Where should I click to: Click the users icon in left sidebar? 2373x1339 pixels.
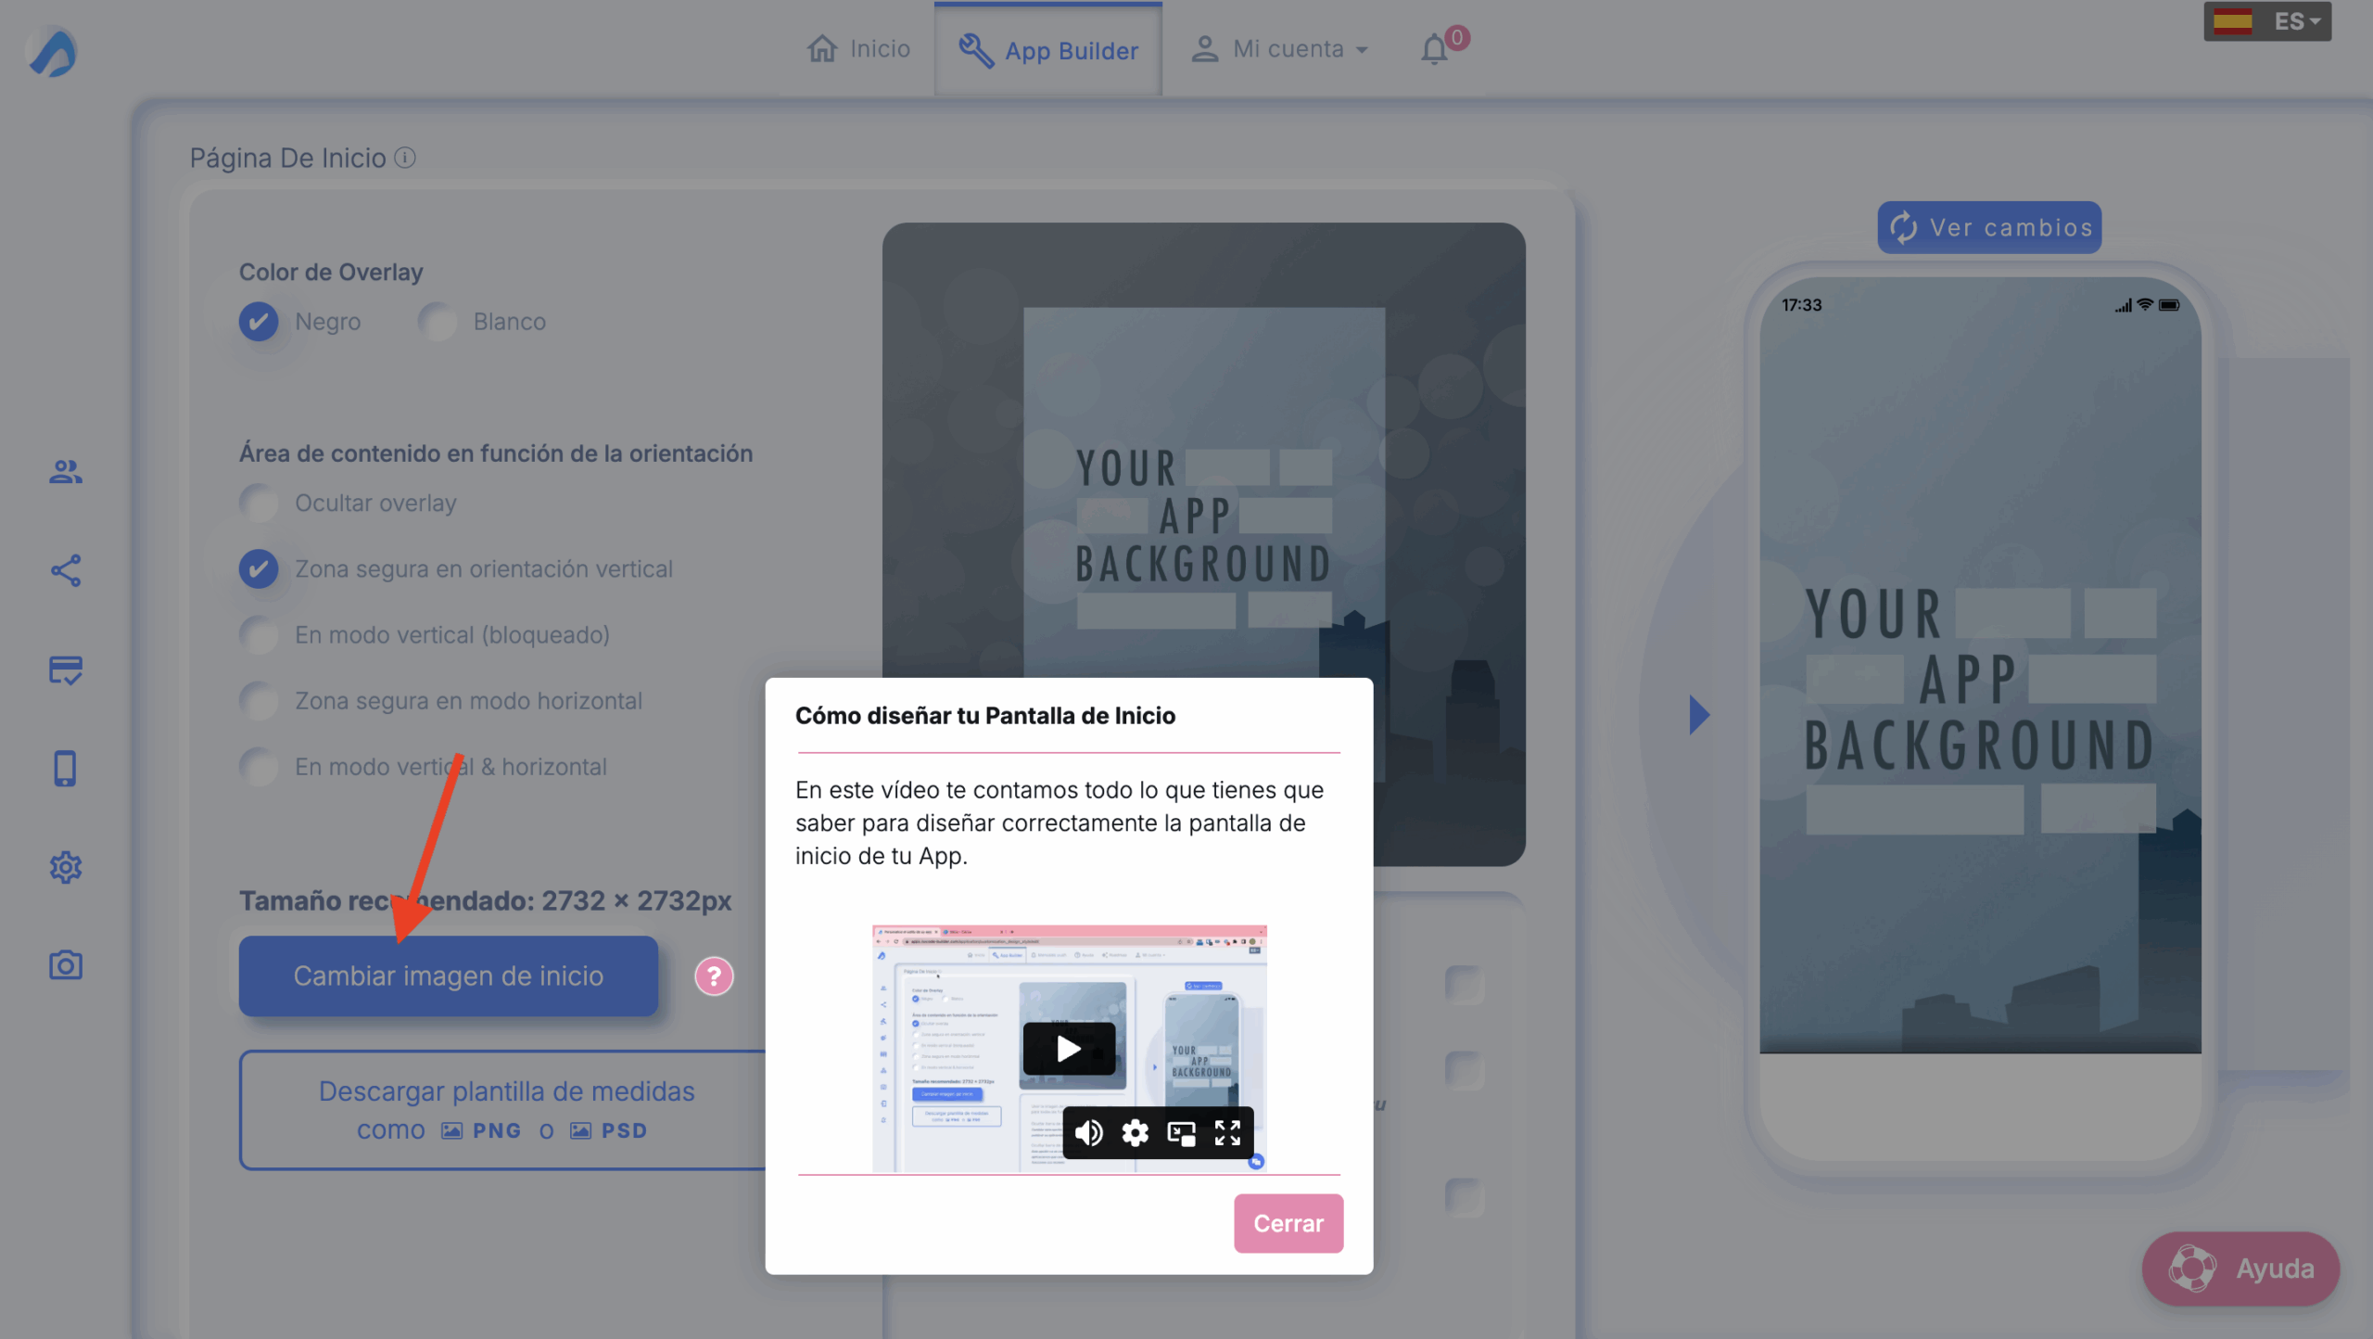(65, 472)
